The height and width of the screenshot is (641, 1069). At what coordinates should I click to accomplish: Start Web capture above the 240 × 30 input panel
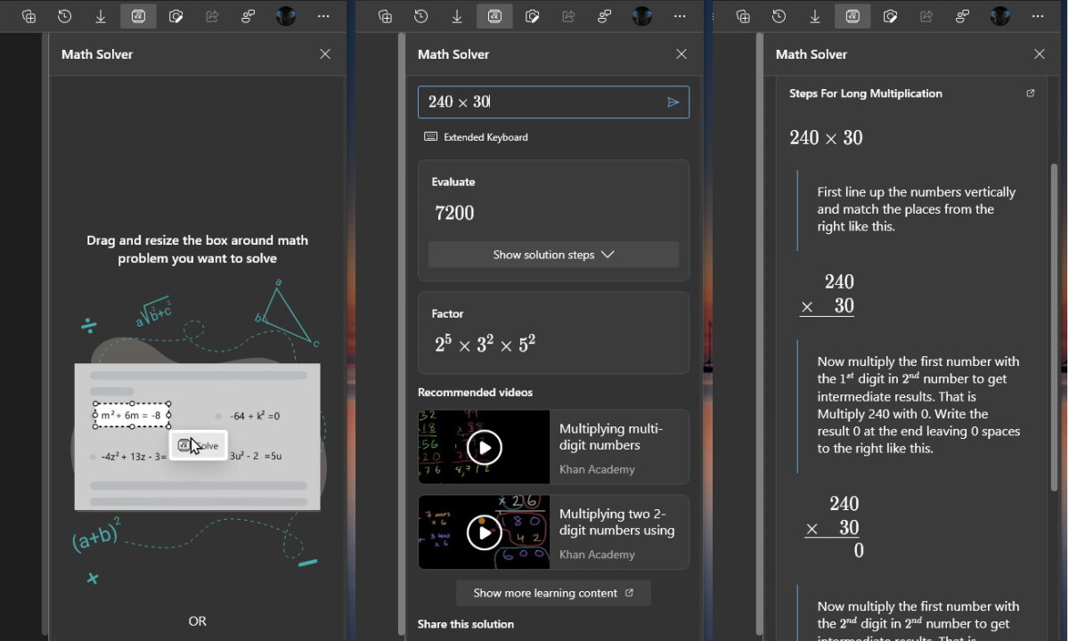coord(533,16)
